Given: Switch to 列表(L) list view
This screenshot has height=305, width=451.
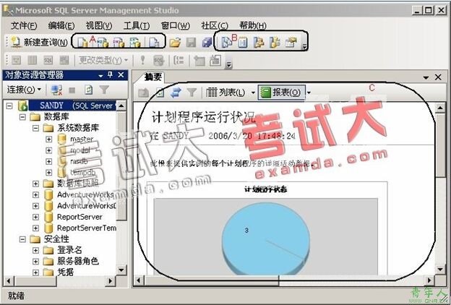Looking at the screenshot, I should coord(225,93).
